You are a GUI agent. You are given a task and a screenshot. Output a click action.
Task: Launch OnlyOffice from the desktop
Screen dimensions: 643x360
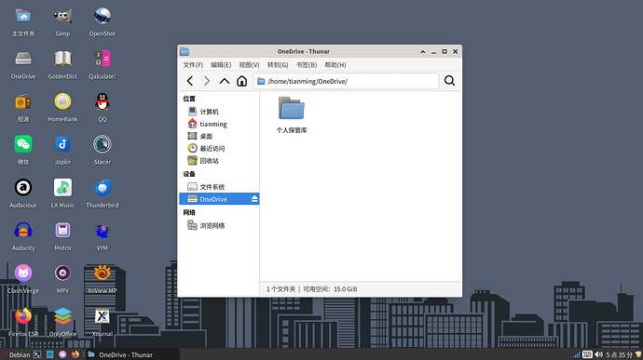[62, 322]
